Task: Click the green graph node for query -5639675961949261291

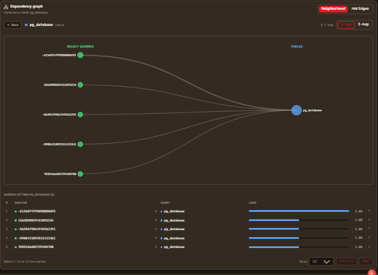Action: coord(80,115)
